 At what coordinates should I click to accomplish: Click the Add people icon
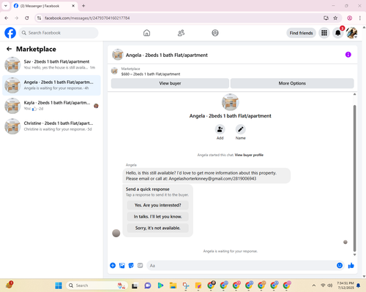point(220,129)
